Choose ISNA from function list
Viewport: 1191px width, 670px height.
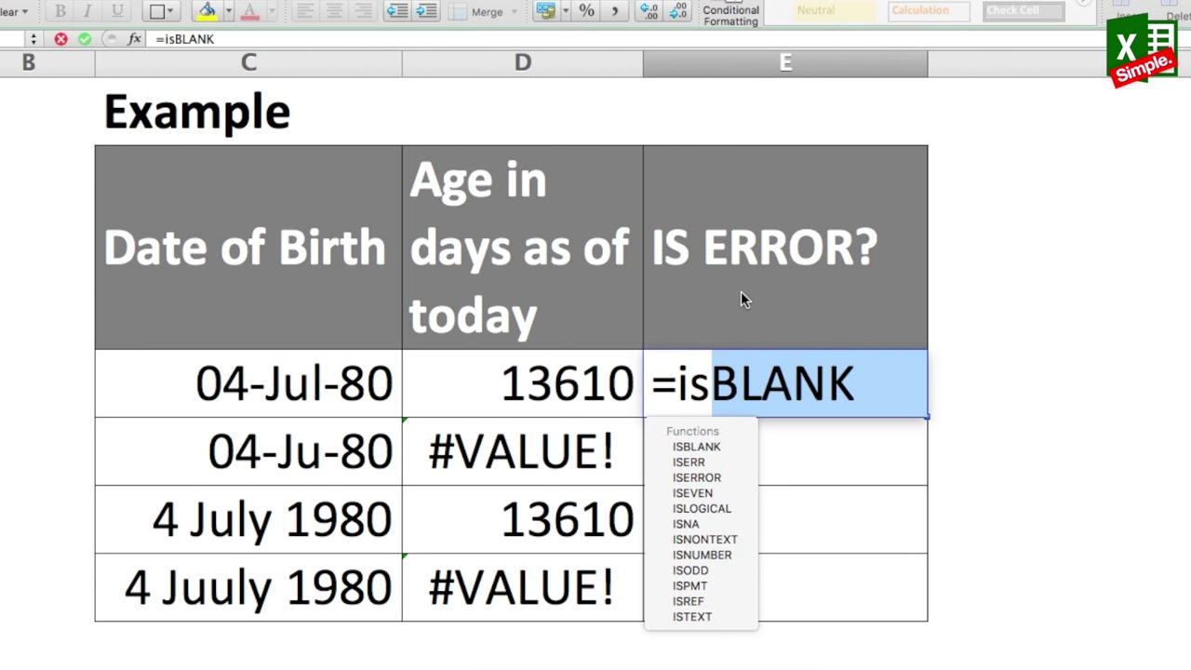pyautogui.click(x=686, y=524)
